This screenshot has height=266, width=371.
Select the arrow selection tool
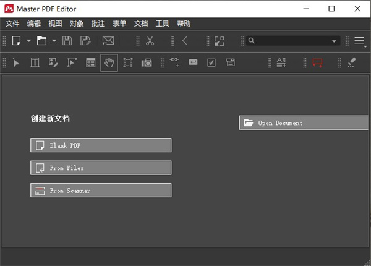pyautogui.click(x=17, y=62)
